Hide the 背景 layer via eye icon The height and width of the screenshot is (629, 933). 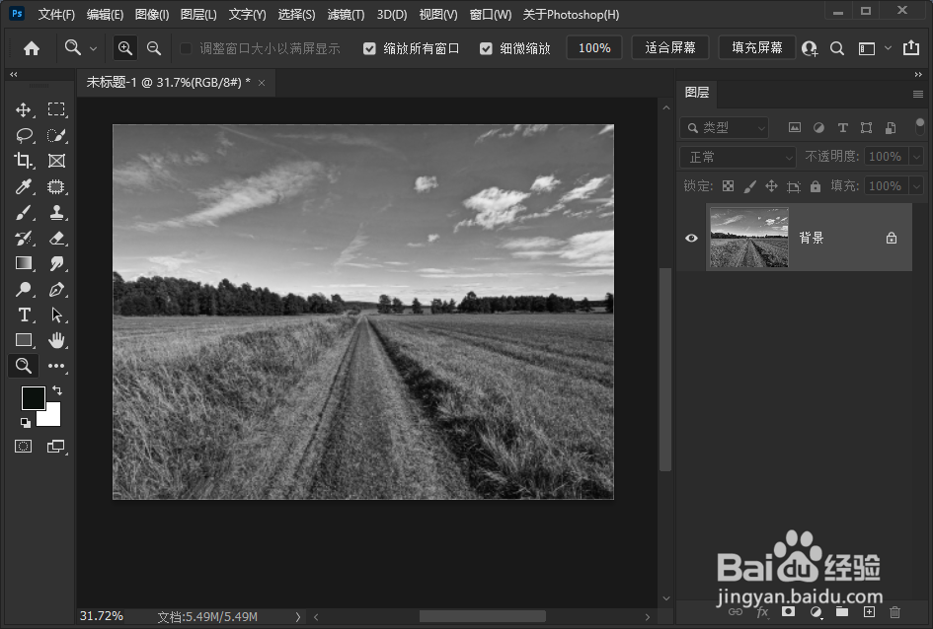point(691,239)
